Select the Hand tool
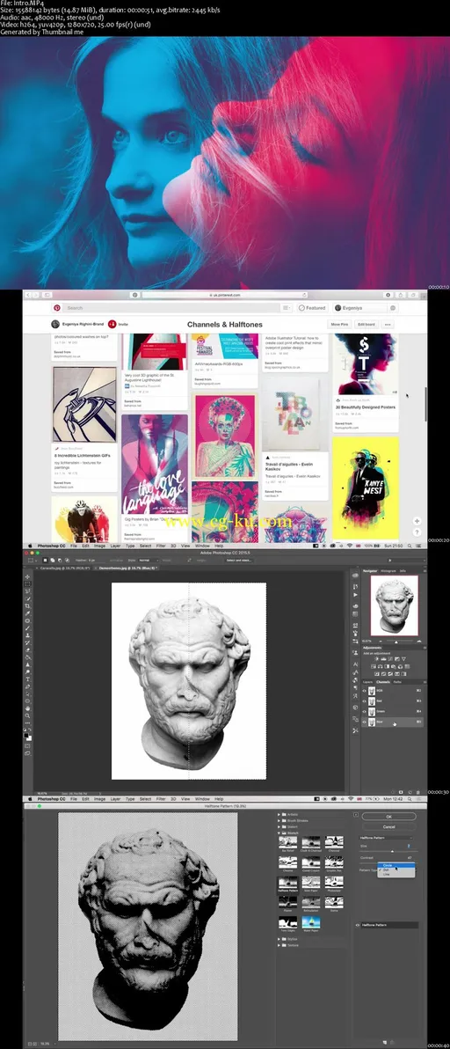Screen dimensions: 450x1049 27,708
